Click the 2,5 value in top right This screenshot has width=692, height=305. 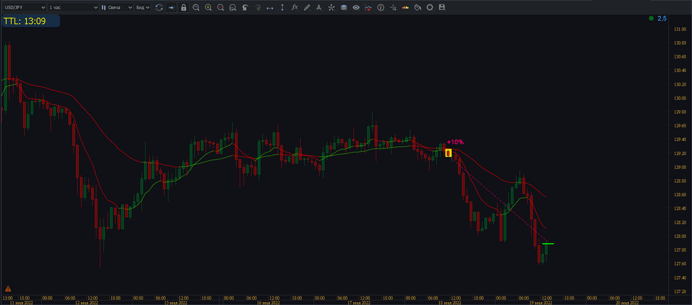click(x=662, y=18)
